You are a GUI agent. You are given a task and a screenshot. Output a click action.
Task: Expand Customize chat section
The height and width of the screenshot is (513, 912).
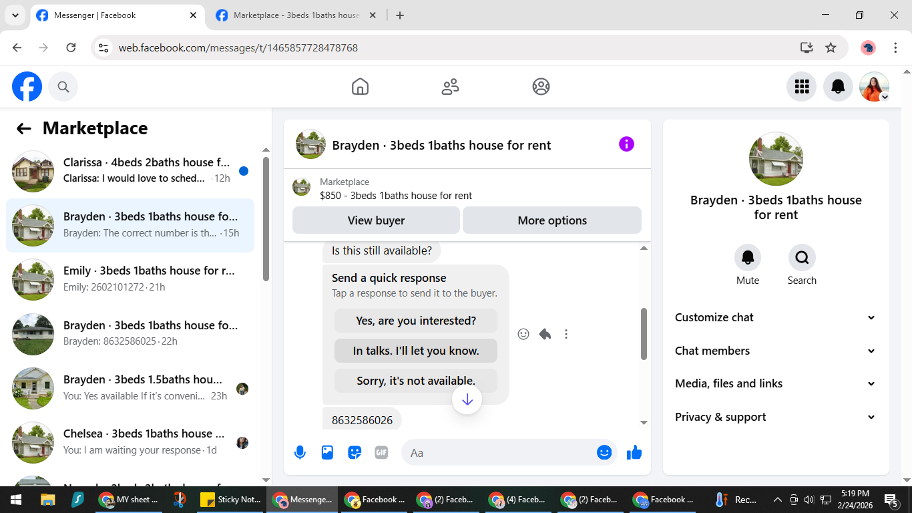(775, 317)
